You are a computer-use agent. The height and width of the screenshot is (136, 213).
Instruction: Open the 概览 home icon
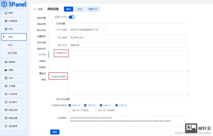6,13
